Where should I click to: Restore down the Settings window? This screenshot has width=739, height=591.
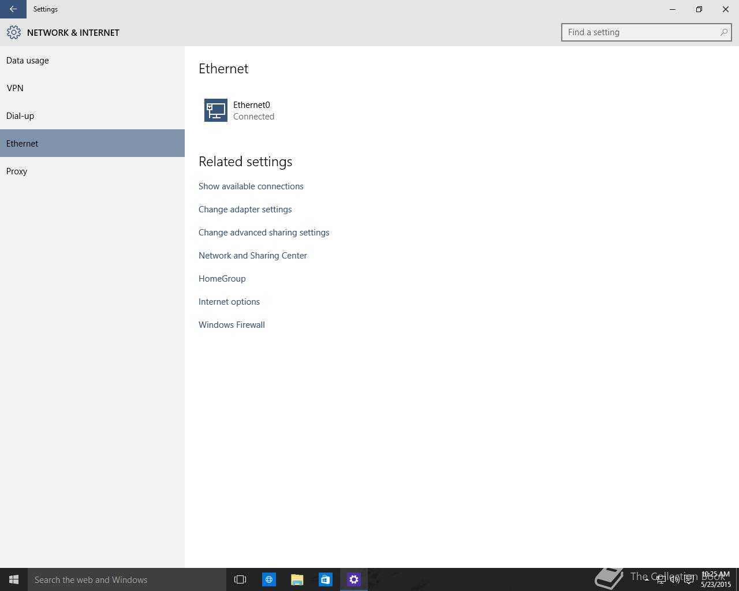tap(699, 9)
